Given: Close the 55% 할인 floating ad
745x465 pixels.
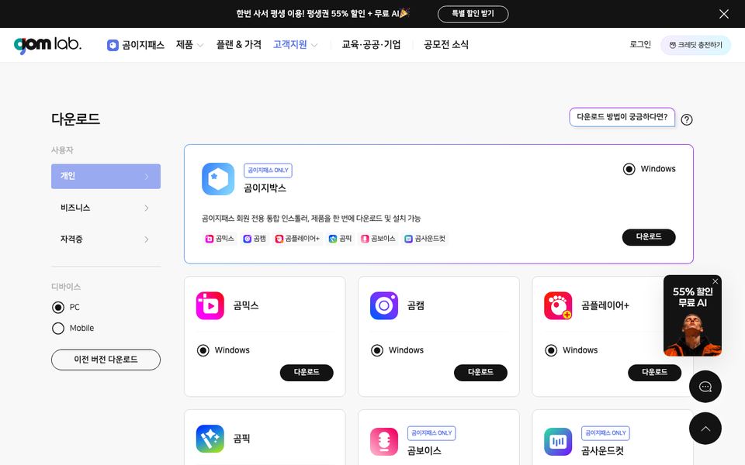Looking at the screenshot, I should [x=715, y=281].
